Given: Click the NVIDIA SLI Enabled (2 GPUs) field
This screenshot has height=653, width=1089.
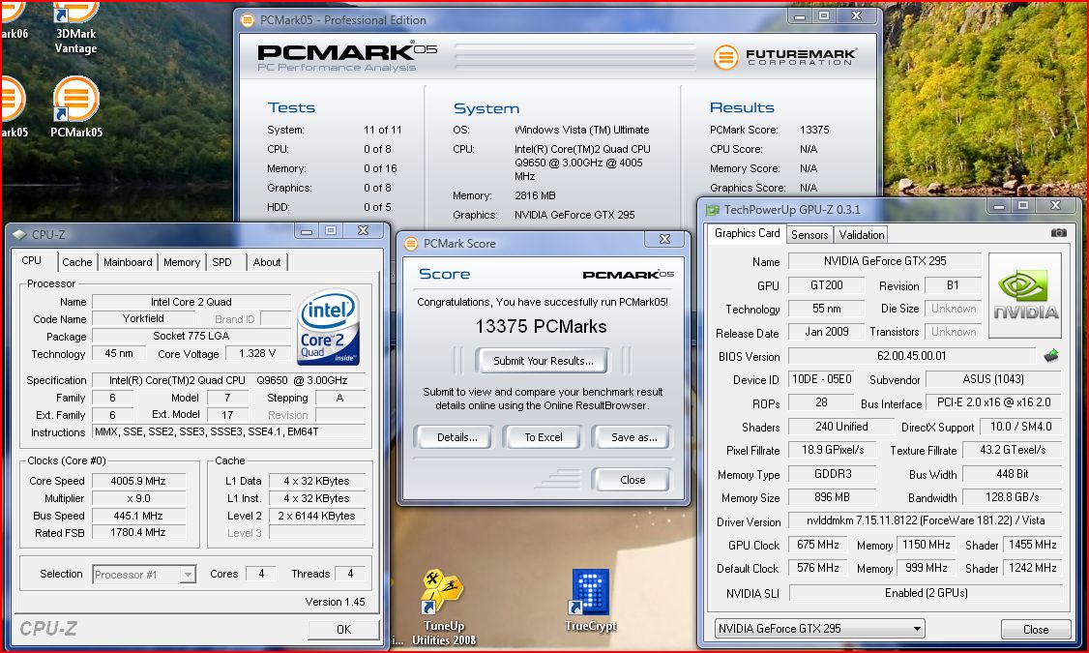Looking at the screenshot, I should 926,593.
